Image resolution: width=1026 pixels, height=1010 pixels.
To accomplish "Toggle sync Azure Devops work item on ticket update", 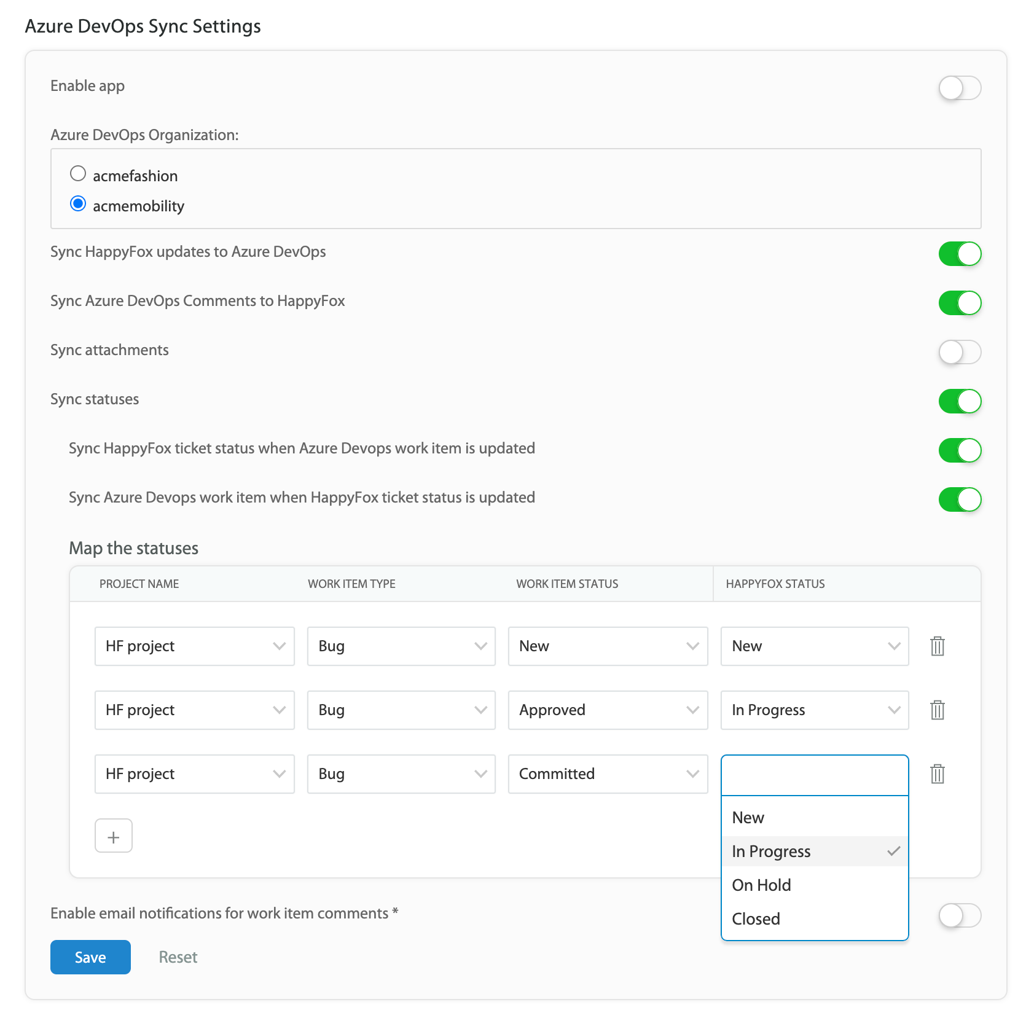I will (x=960, y=499).
